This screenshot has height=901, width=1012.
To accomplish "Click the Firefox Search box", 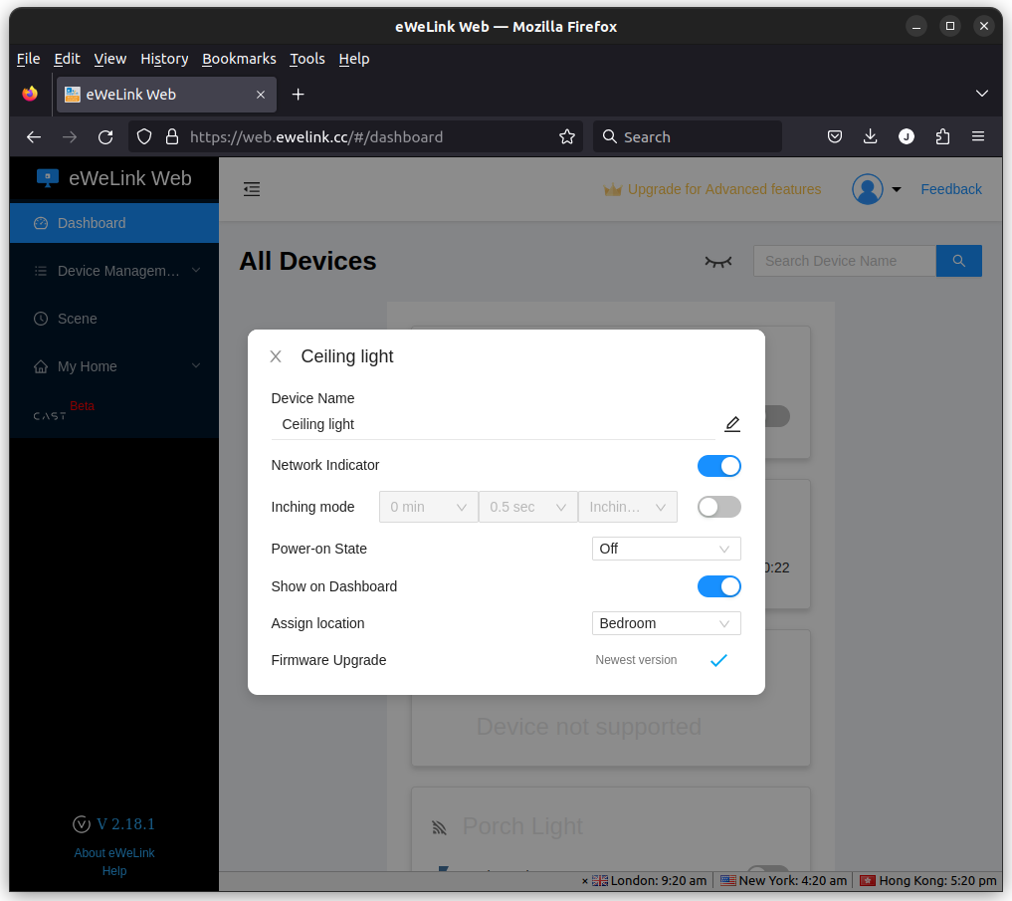I will coord(688,137).
